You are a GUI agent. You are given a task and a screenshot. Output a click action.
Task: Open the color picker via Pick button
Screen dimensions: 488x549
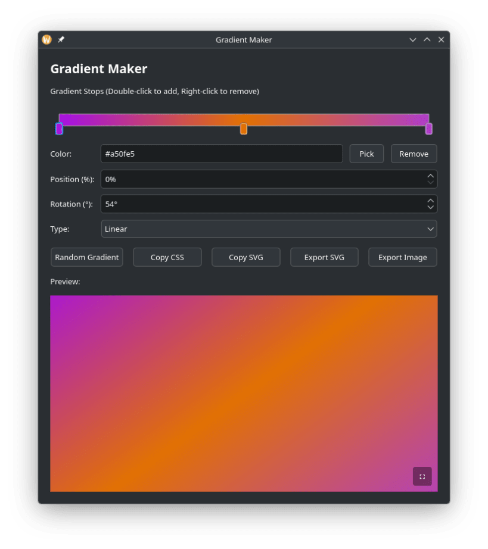click(366, 154)
